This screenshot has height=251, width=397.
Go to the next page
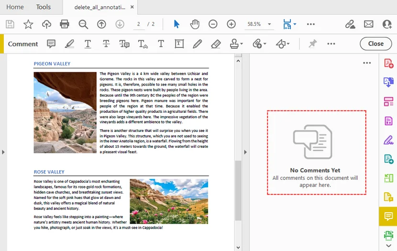(x=120, y=24)
